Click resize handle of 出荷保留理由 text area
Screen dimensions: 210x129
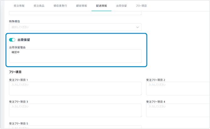[x=140, y=62]
